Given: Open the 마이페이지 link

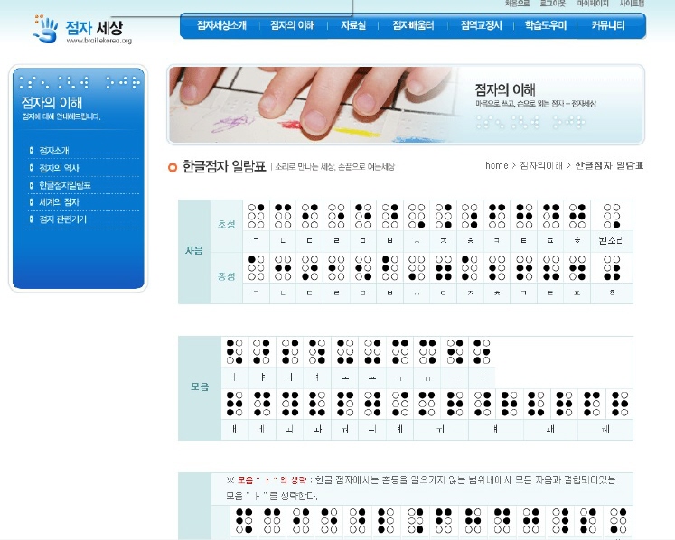Looking at the screenshot, I should (593, 4).
